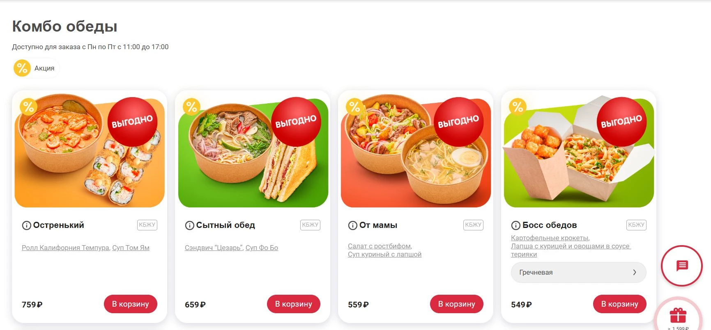Screen dimensions: 711x330
Task: Add Сытный обед to cart
Action: tap(294, 304)
